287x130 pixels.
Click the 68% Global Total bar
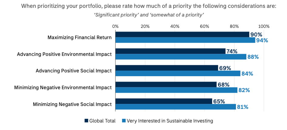click(x=166, y=84)
